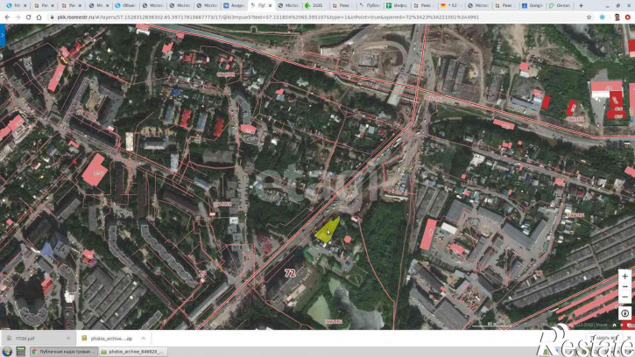Screen dimensions: 635x357
Task: Zoom out on the cadastral map
Action: (x=624, y=297)
